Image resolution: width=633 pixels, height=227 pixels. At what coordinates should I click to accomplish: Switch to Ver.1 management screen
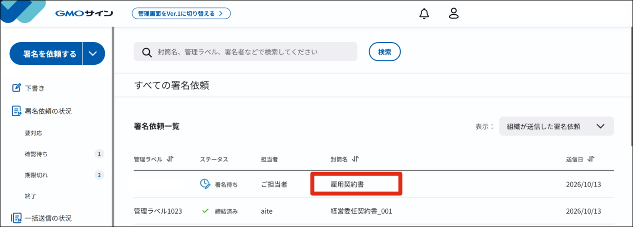(181, 13)
